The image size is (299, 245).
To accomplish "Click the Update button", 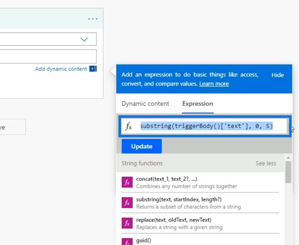I will (142, 146).
